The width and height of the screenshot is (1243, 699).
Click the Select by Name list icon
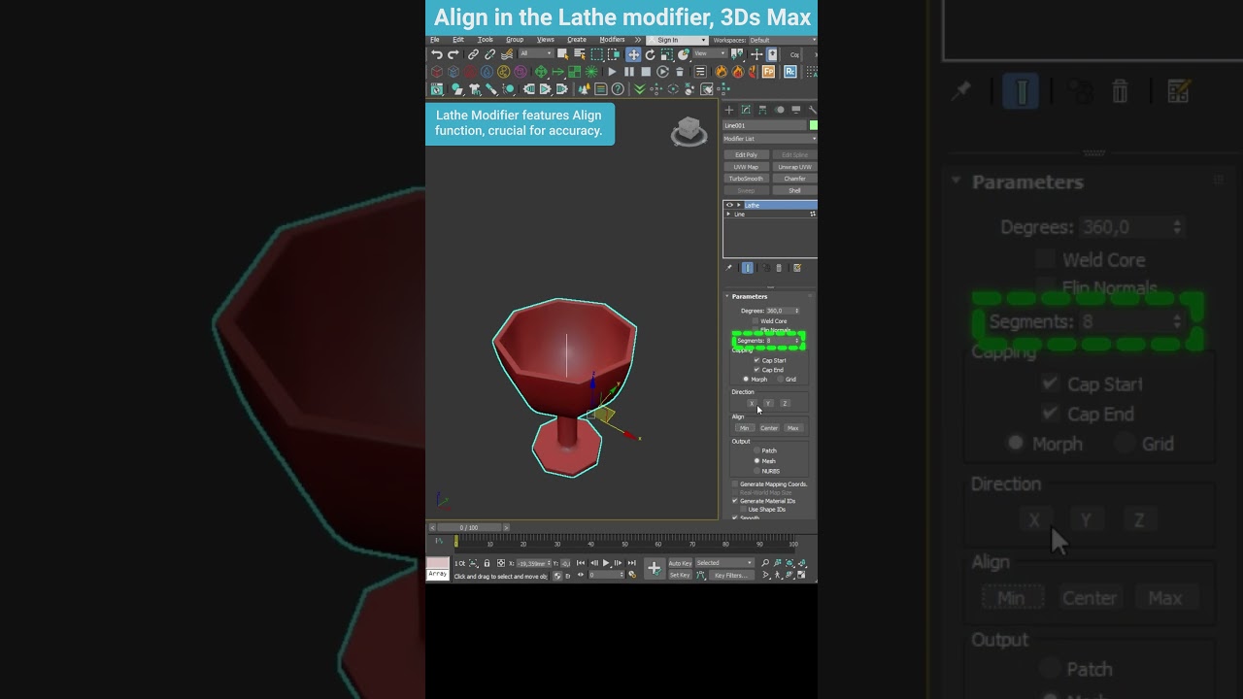[579, 54]
